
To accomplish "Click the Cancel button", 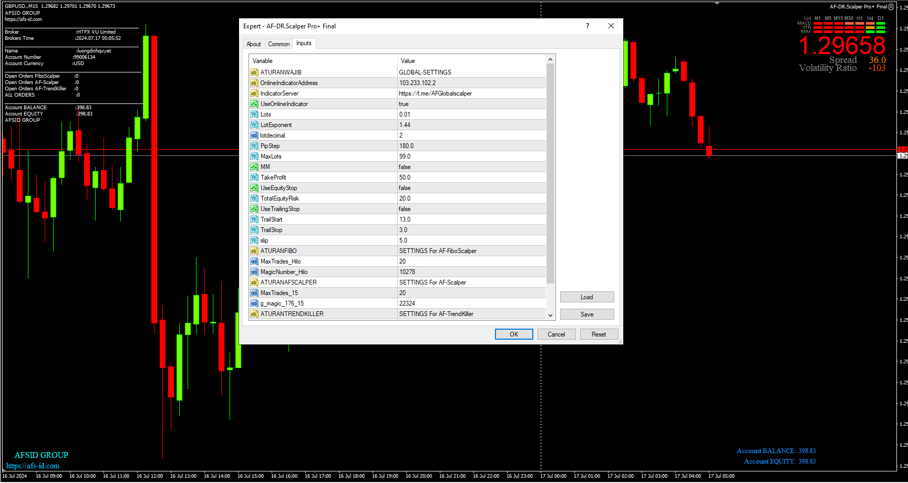I will pos(556,334).
